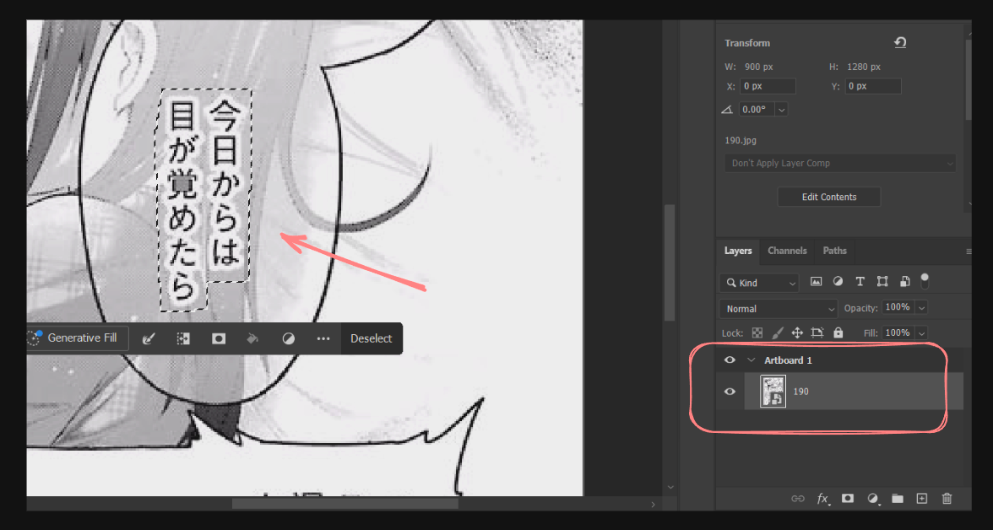Open the Layers panel menu icon
The height and width of the screenshot is (530, 993).
969,251
